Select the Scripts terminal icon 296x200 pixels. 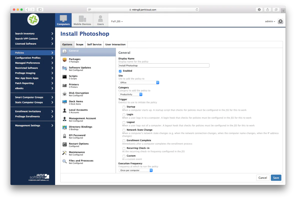65,77
